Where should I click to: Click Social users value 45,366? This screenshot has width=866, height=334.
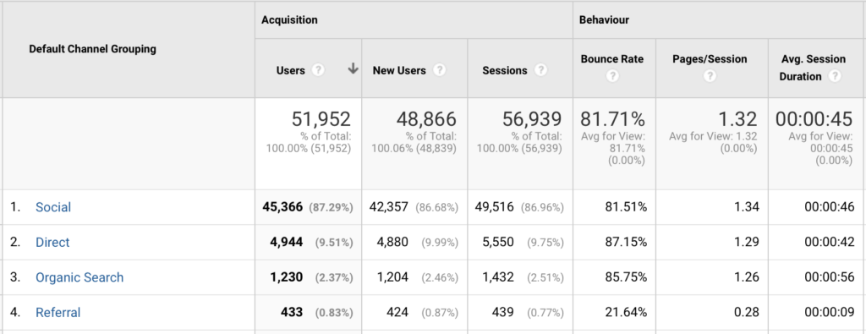pos(282,207)
